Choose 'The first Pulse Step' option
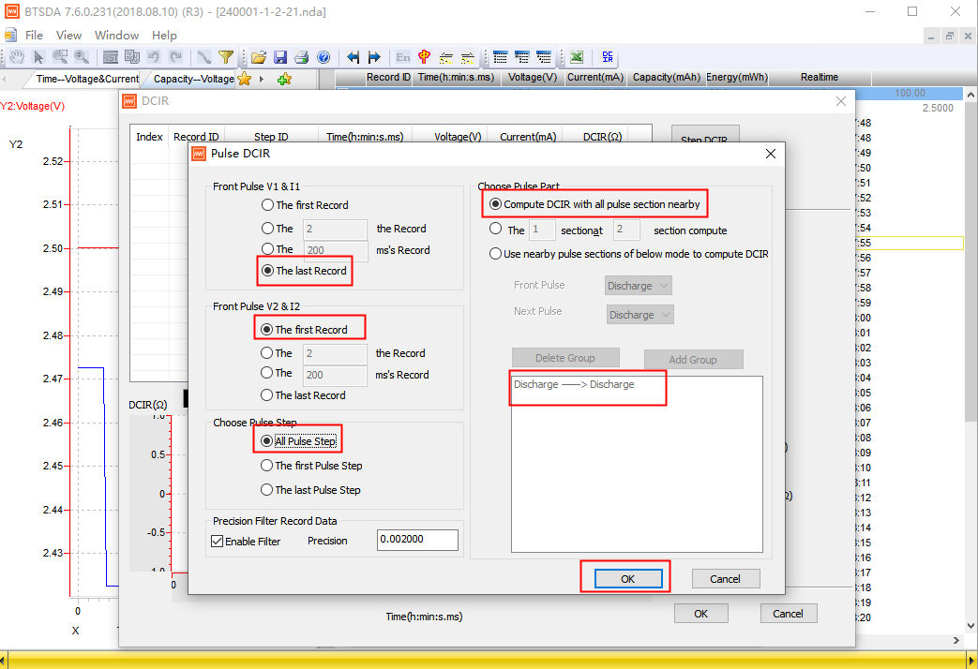The width and height of the screenshot is (978, 669). [267, 465]
